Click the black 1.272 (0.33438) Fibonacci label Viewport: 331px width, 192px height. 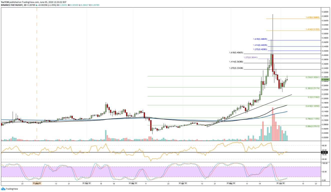[236, 67]
